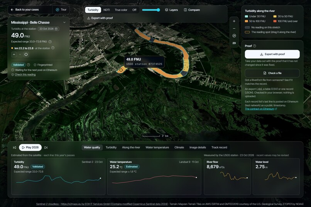The image size is (311, 207).
Task: Open the Track record tab
Action: point(219,147)
